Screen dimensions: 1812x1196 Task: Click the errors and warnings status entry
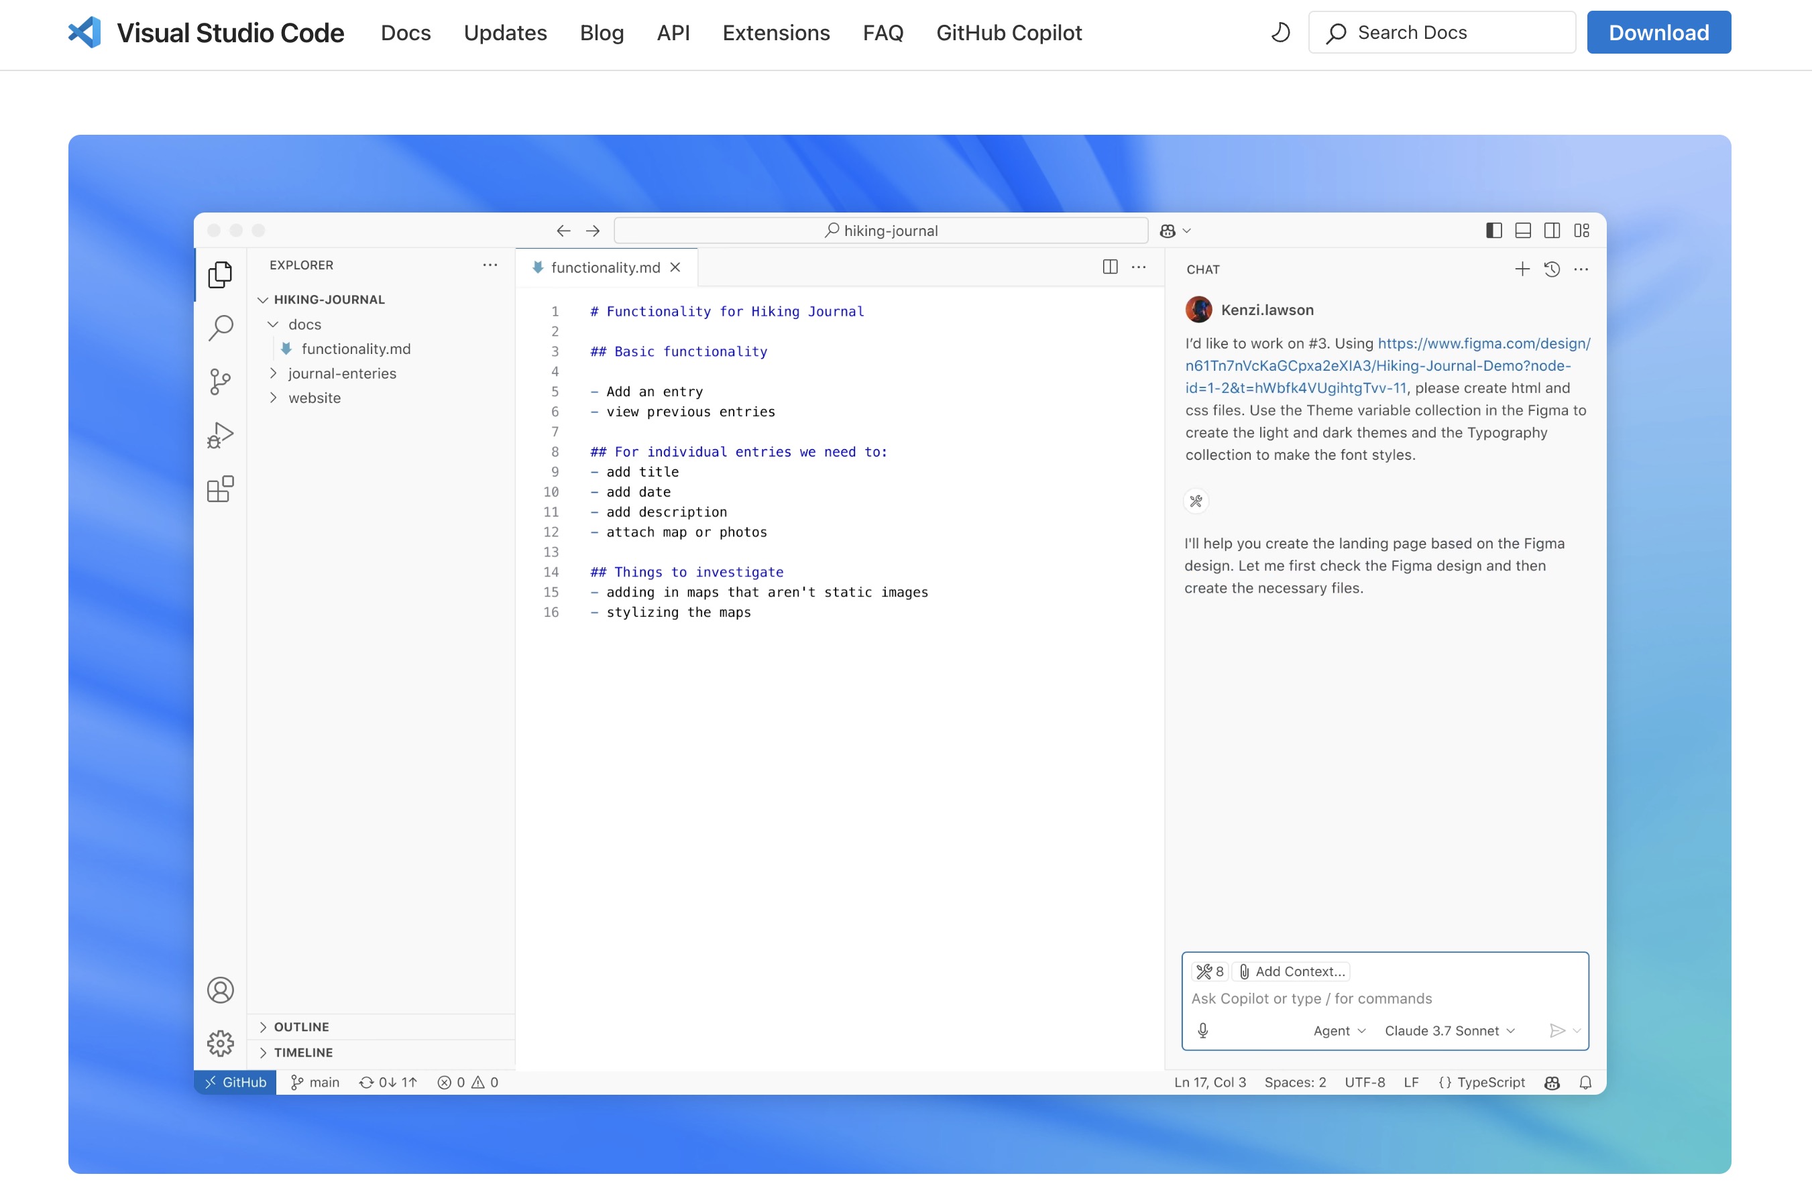[x=467, y=1082]
